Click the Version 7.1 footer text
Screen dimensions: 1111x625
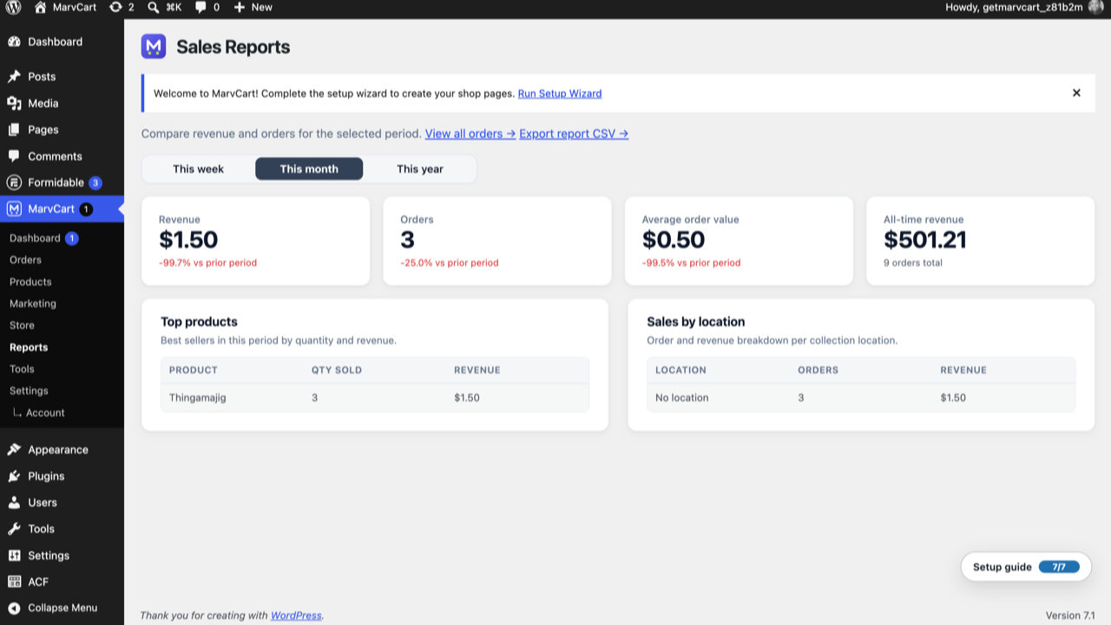[1070, 615]
